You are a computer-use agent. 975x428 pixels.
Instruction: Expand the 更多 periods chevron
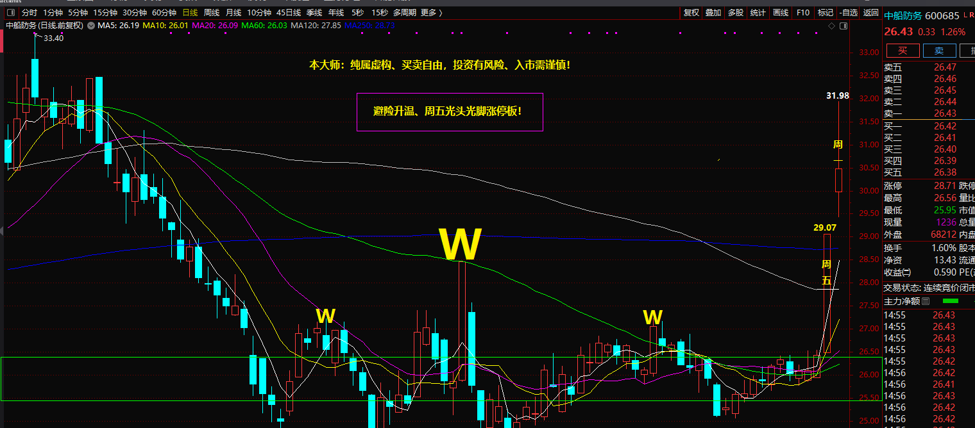(441, 12)
